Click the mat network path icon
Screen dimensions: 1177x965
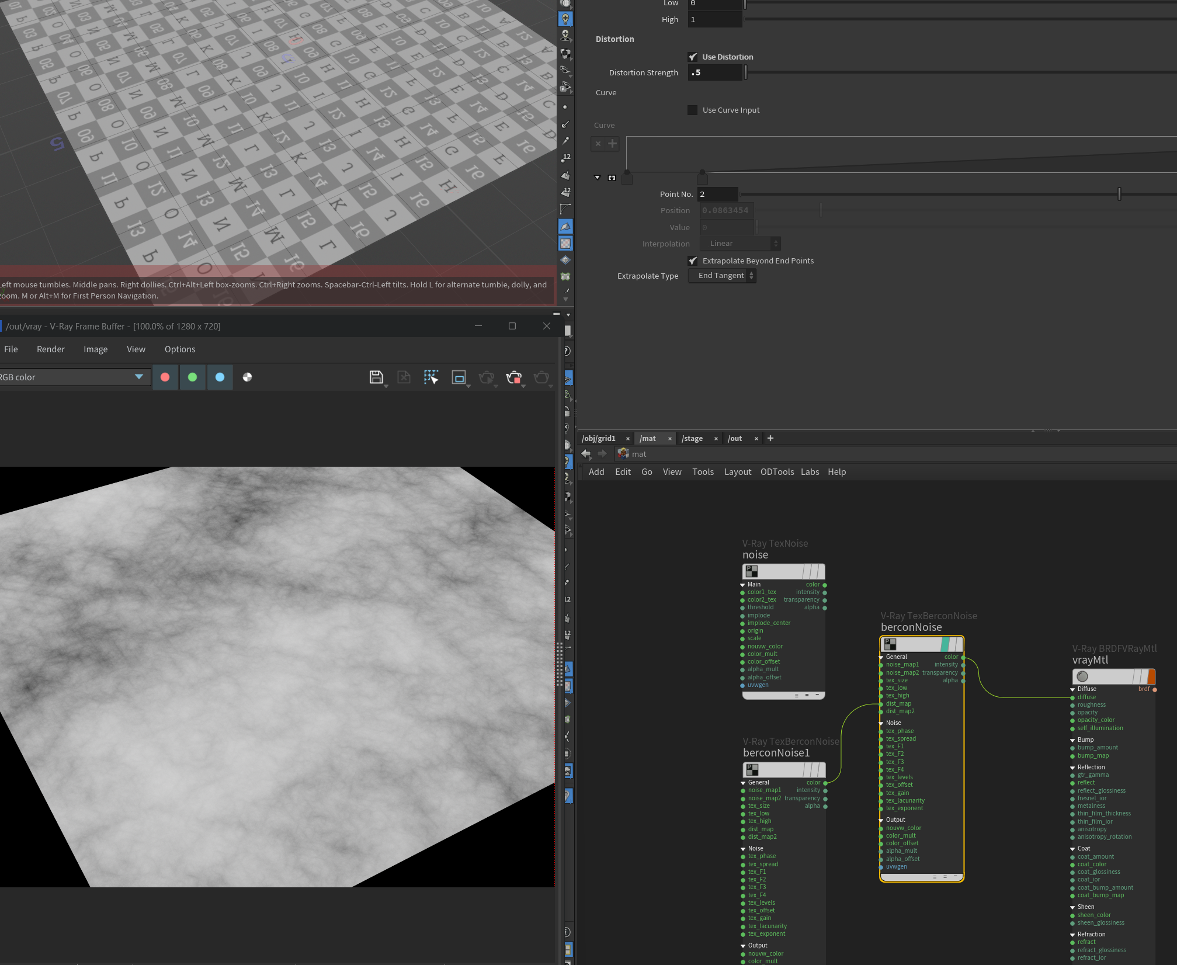(x=623, y=454)
